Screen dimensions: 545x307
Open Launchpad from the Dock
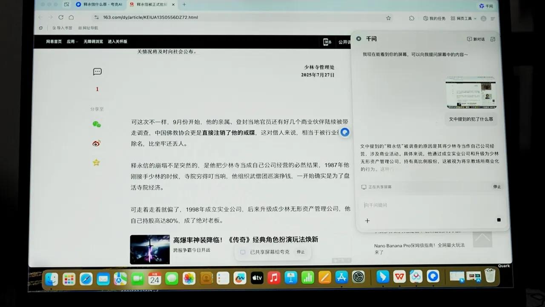69,278
